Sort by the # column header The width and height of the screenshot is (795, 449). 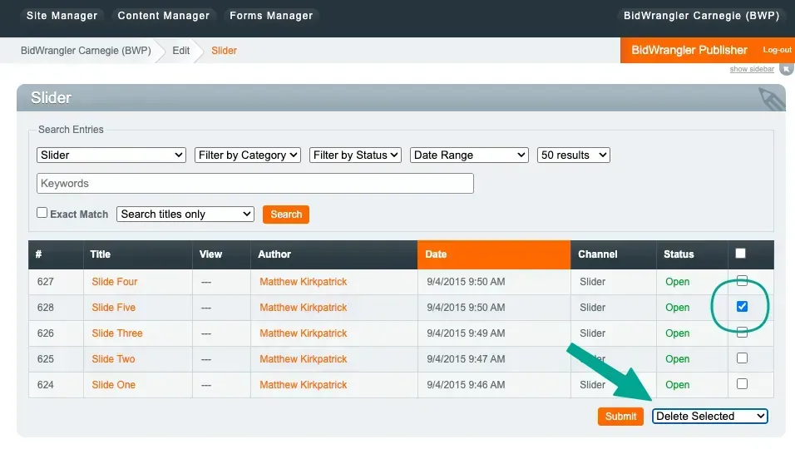56,254
